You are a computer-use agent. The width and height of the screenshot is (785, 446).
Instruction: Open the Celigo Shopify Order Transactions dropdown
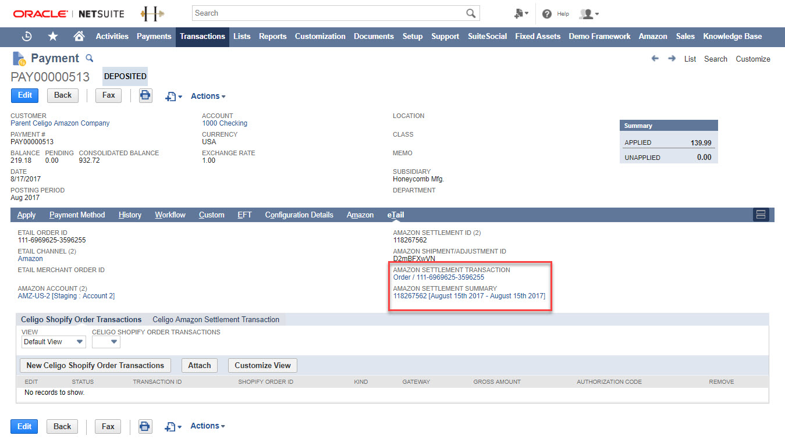pyautogui.click(x=106, y=342)
